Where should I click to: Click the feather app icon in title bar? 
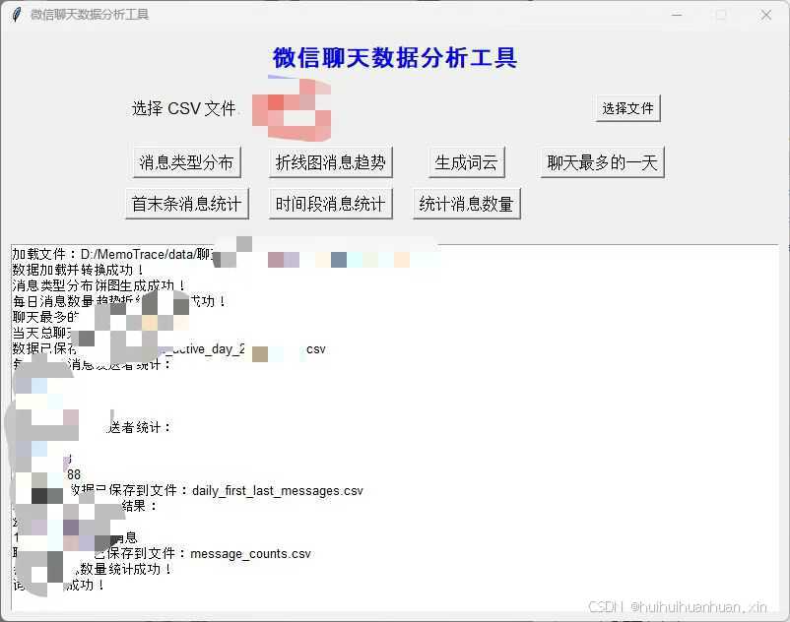coord(17,15)
